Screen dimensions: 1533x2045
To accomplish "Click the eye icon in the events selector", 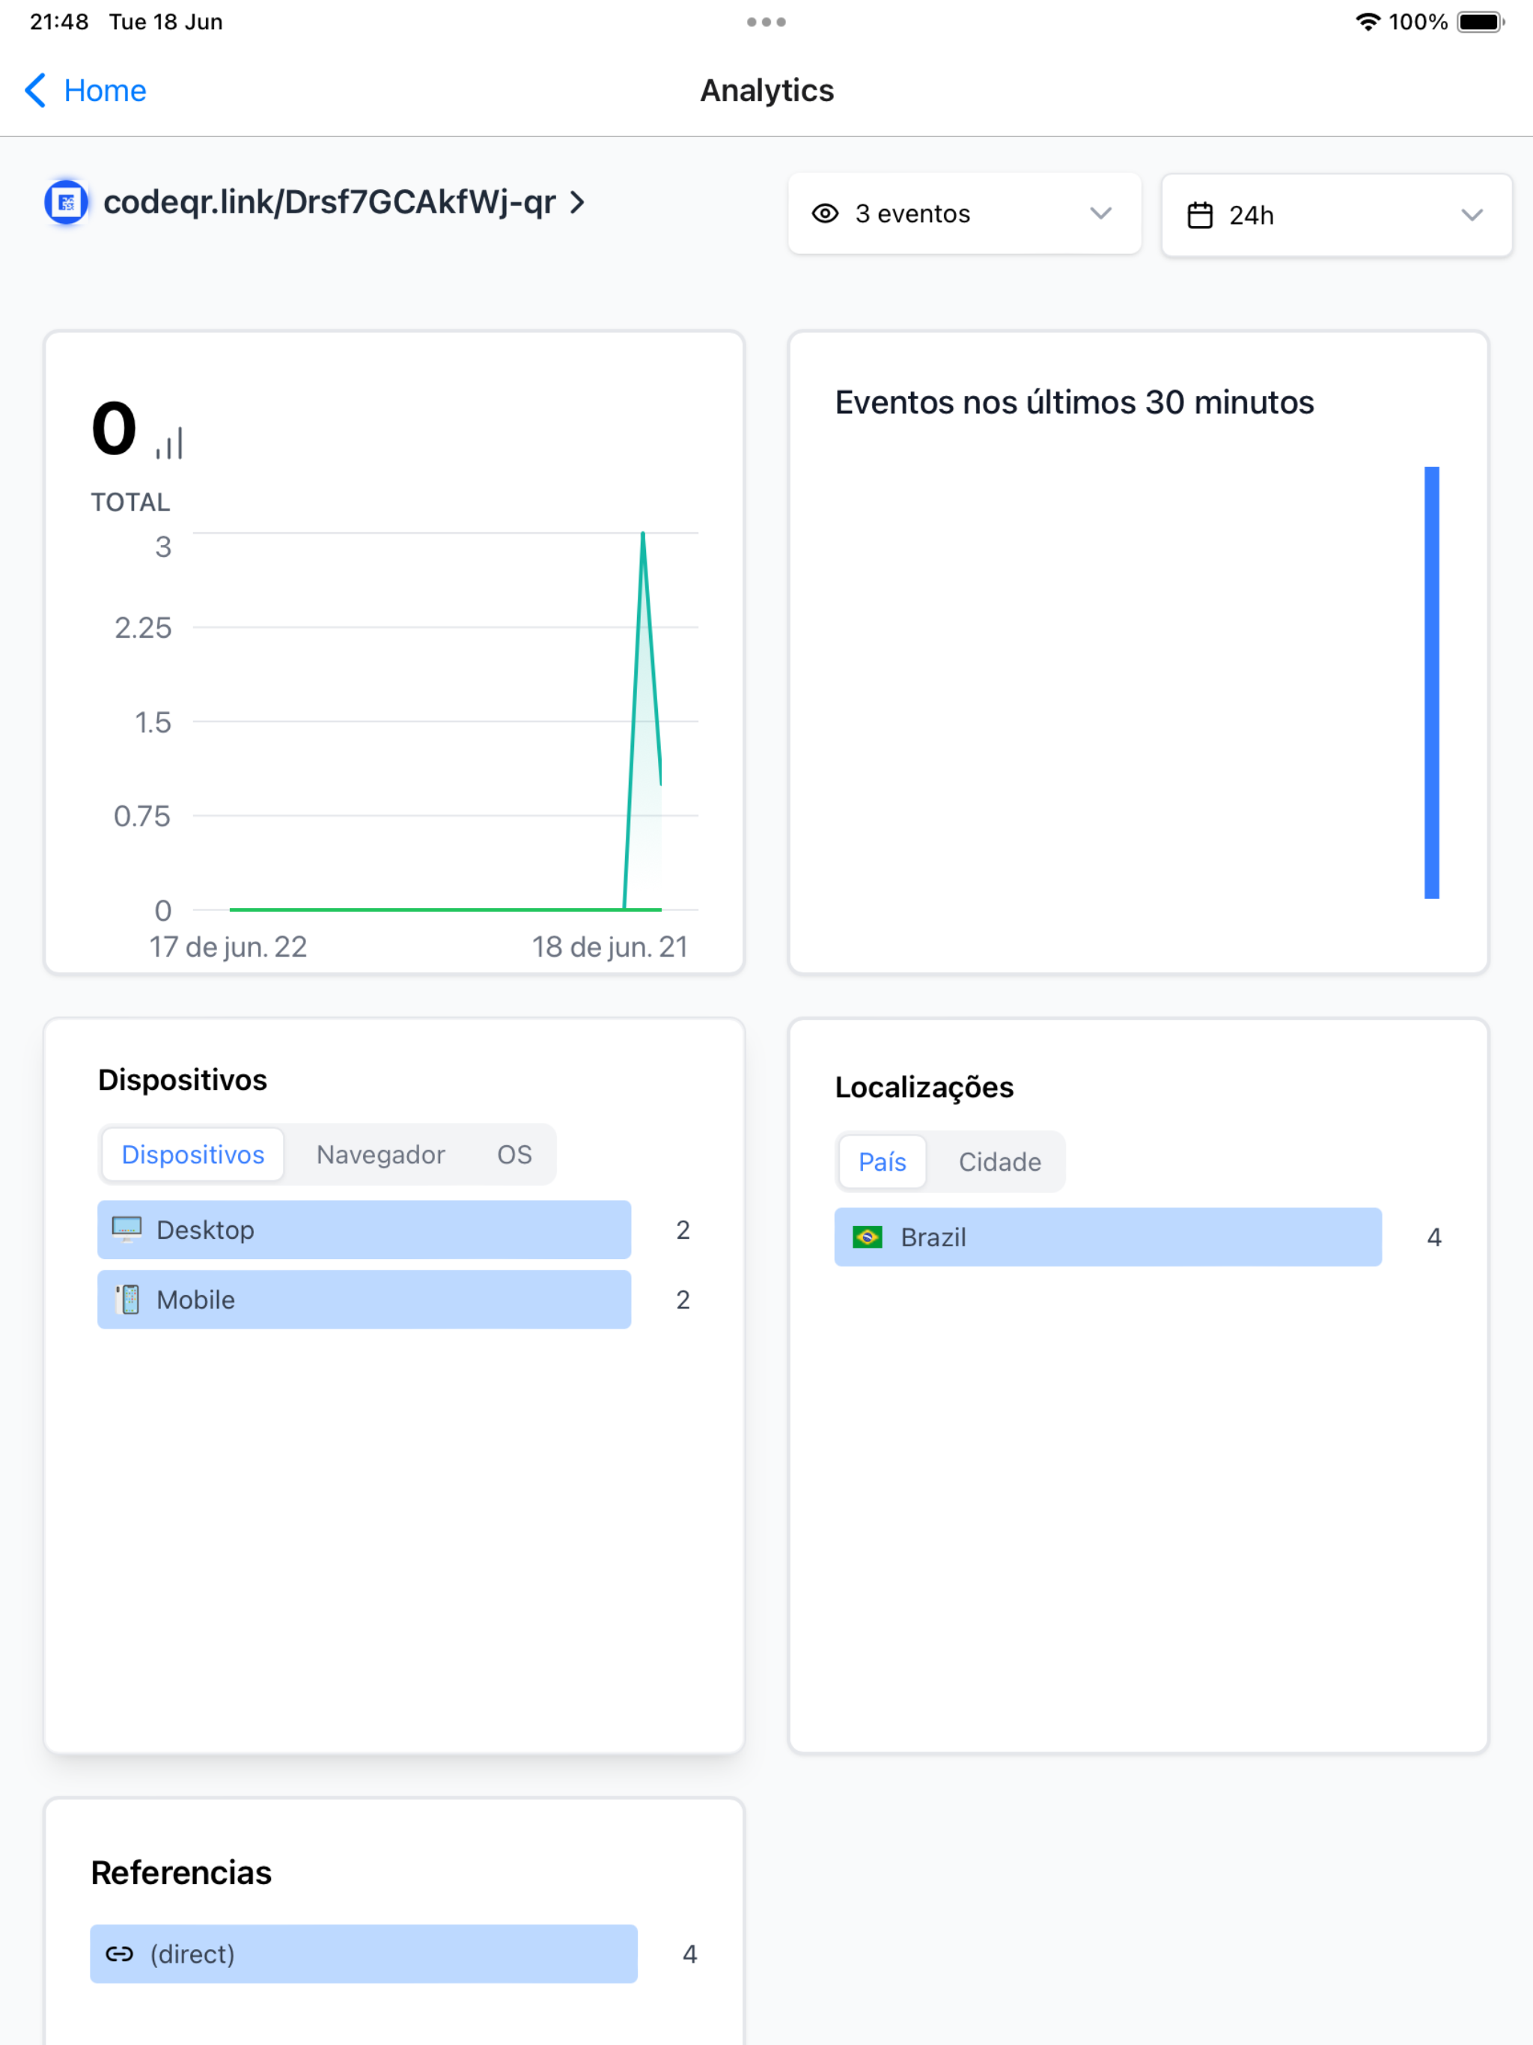I will (825, 213).
